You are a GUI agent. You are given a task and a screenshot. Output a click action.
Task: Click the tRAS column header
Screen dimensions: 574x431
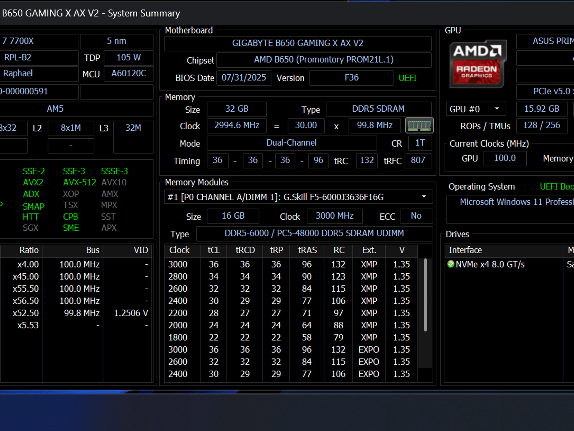pyautogui.click(x=307, y=250)
